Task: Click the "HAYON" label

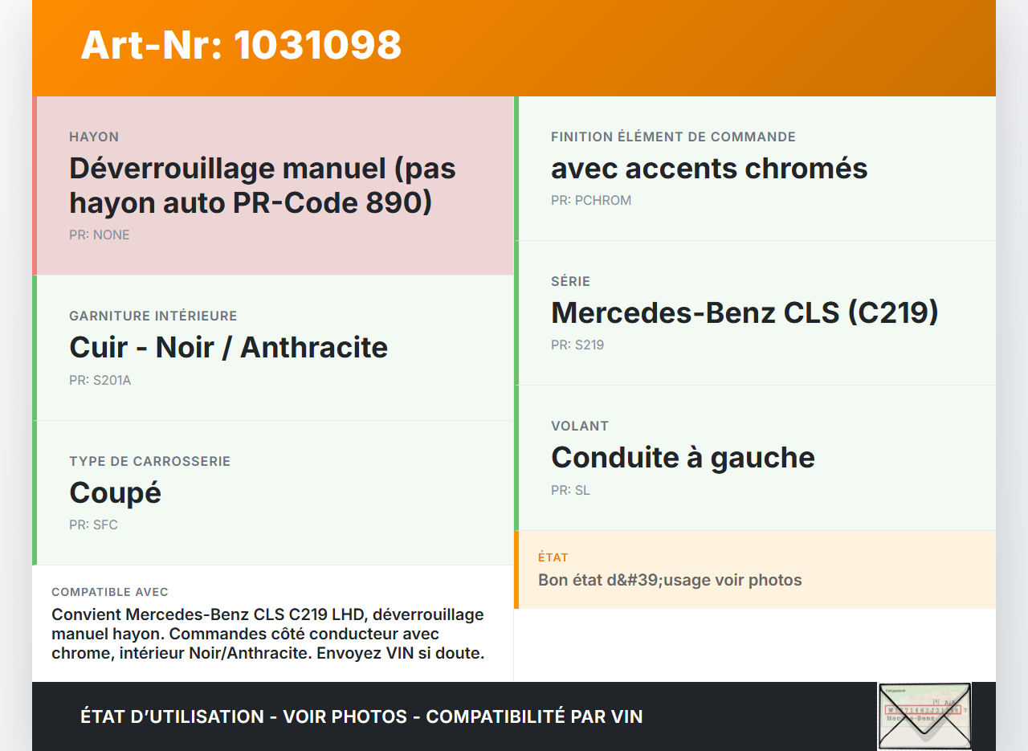Action: pos(94,137)
